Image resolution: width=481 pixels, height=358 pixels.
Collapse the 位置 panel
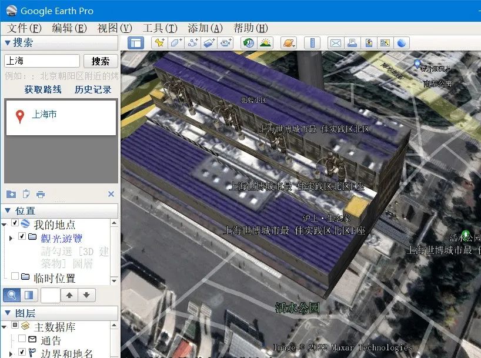[8, 209]
